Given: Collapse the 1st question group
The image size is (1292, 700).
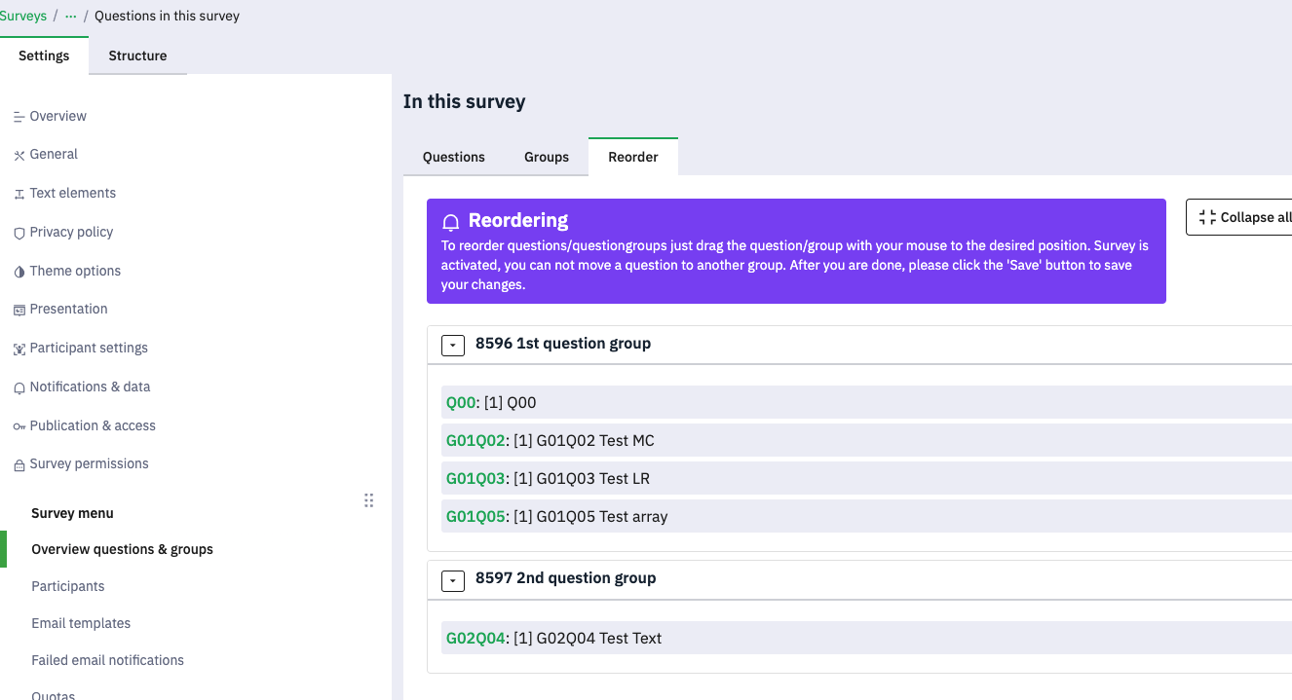Looking at the screenshot, I should coord(453,346).
